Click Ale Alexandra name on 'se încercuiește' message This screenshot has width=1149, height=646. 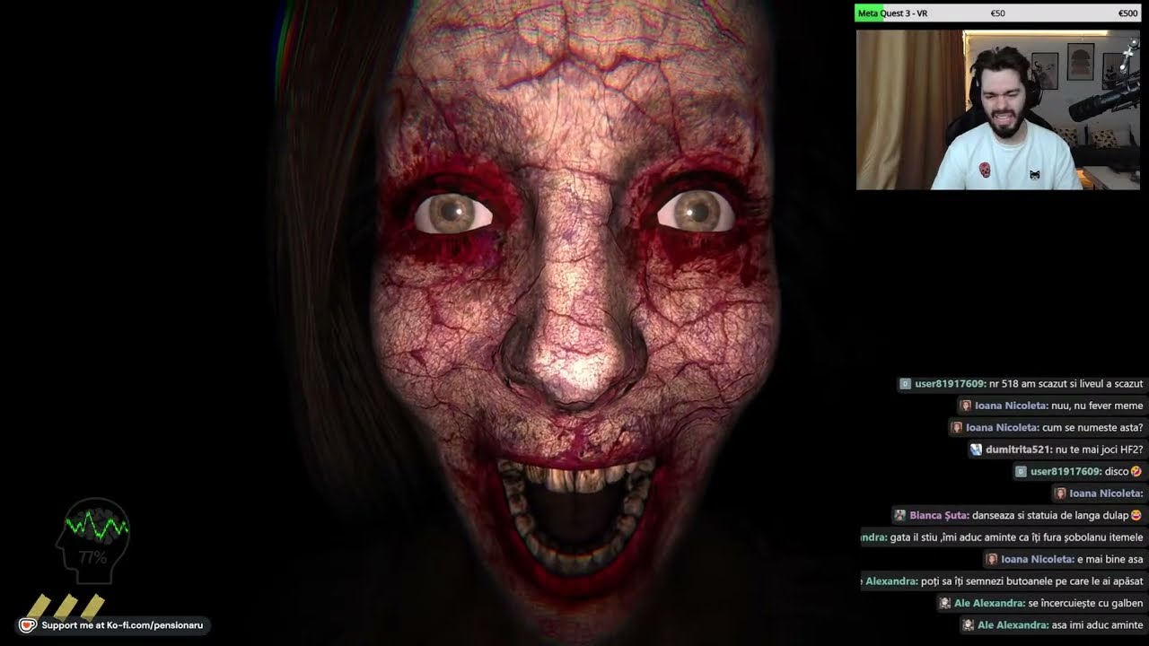pyautogui.click(x=990, y=604)
